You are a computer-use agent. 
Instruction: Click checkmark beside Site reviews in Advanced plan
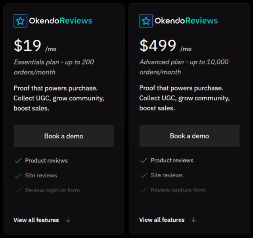144,175
